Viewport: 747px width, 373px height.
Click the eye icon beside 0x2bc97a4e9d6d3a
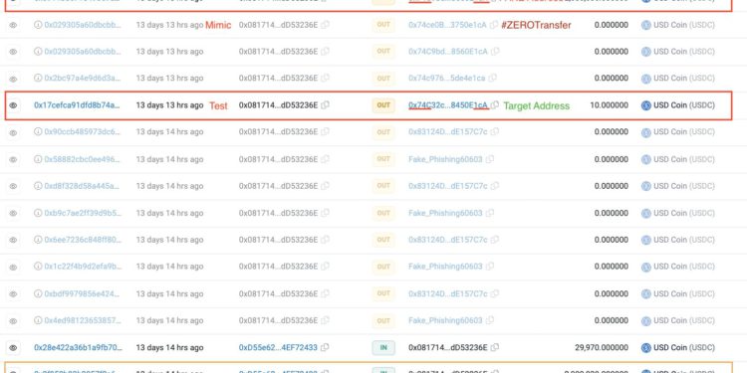[13, 79]
